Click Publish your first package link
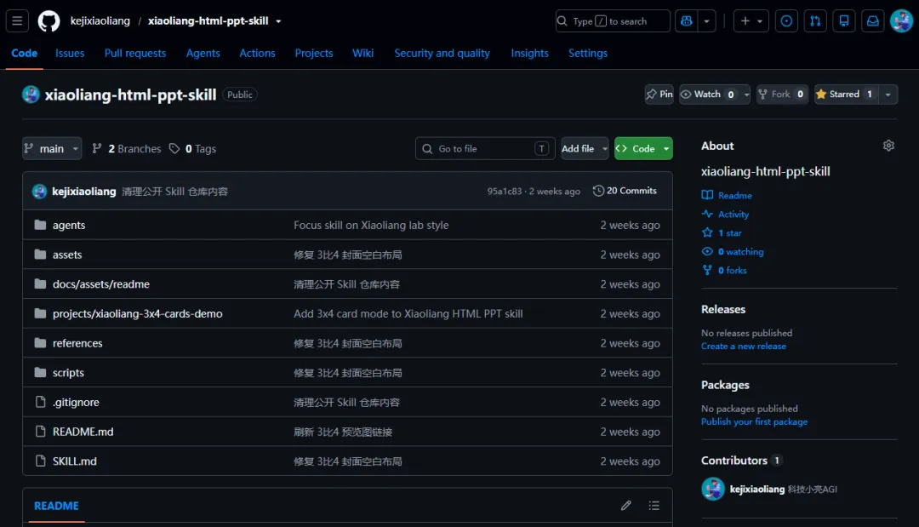919x527 pixels. click(754, 421)
